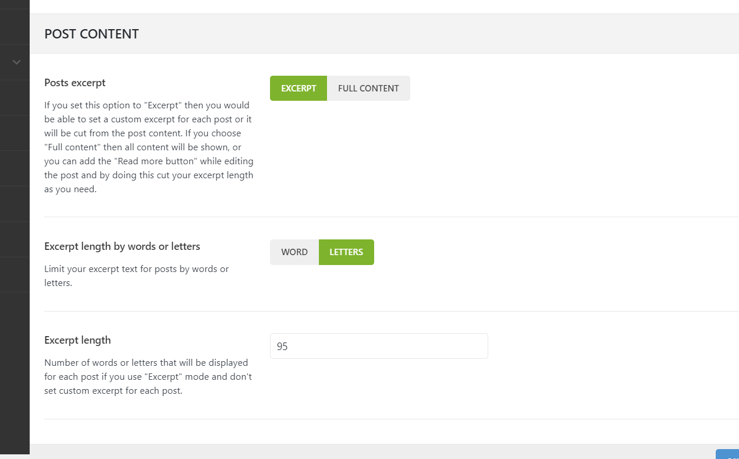Choose WORD for excerpt length limit
The height and width of the screenshot is (459, 739).
(x=294, y=252)
